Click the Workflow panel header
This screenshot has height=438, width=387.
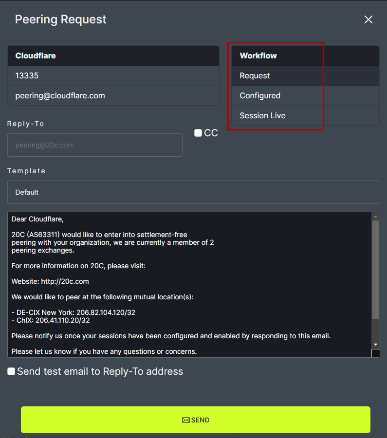[258, 55]
